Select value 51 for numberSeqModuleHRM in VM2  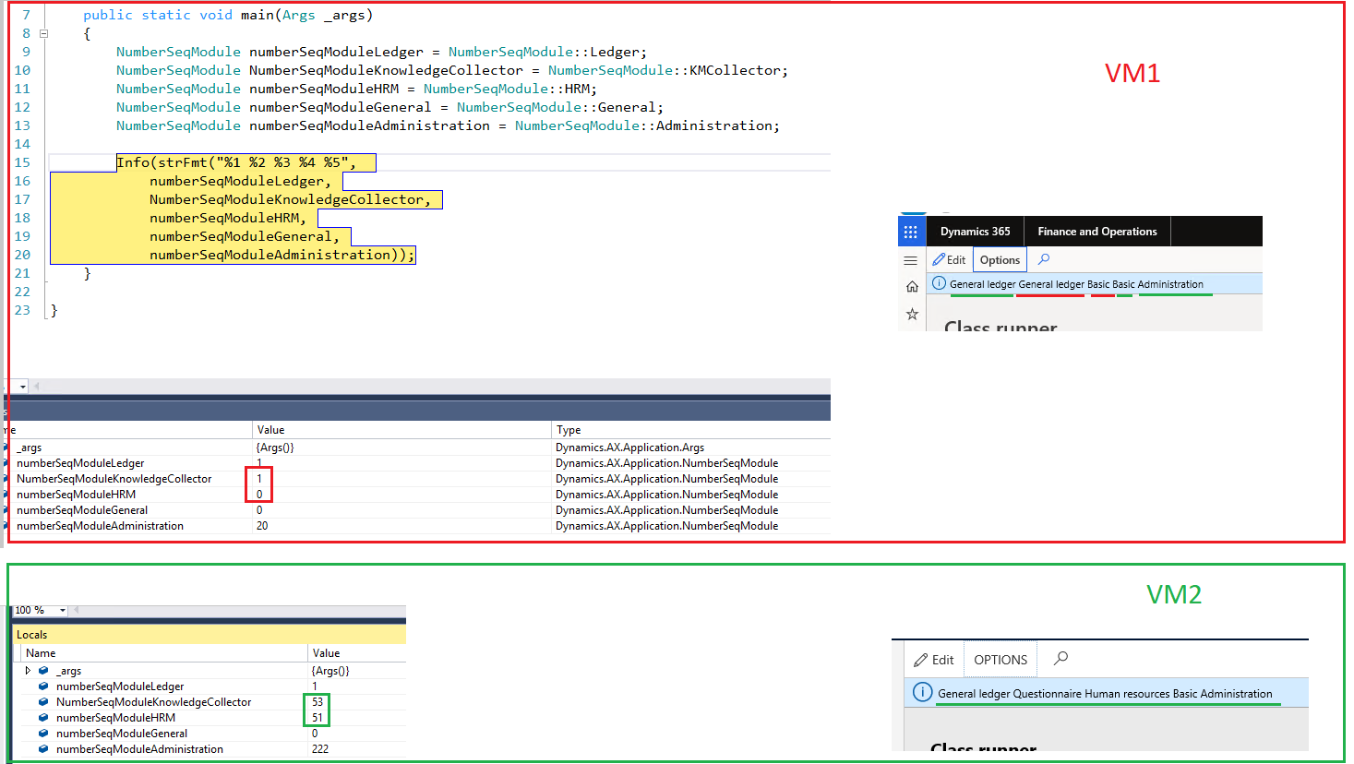pos(318,718)
